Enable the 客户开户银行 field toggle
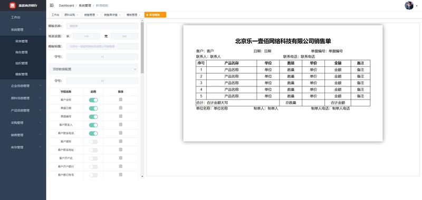Screen dimensions: 422x200 (93, 167)
